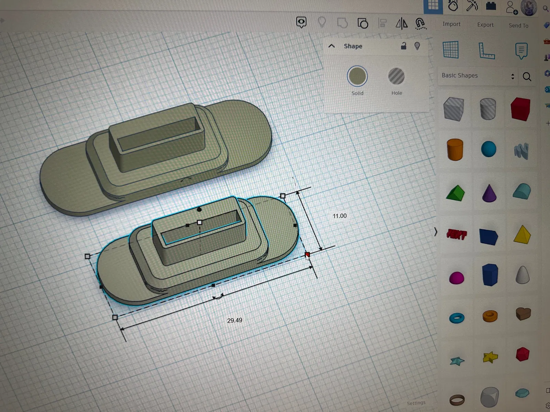Pick the striped Box hole shape

[x=454, y=109]
